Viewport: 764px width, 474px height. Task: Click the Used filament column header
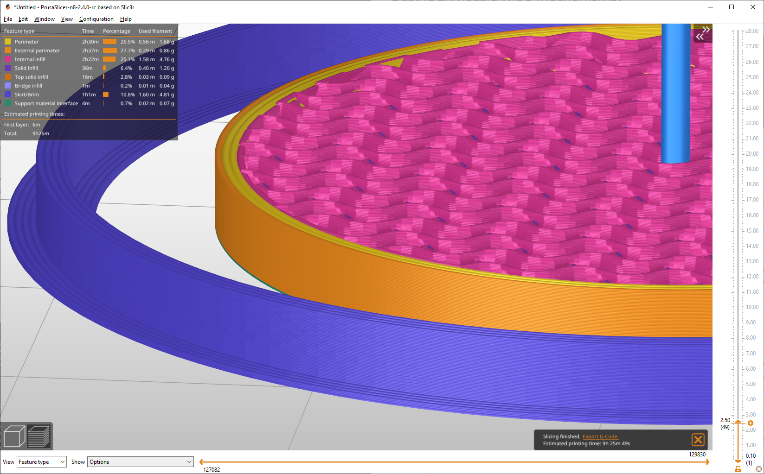pos(155,31)
